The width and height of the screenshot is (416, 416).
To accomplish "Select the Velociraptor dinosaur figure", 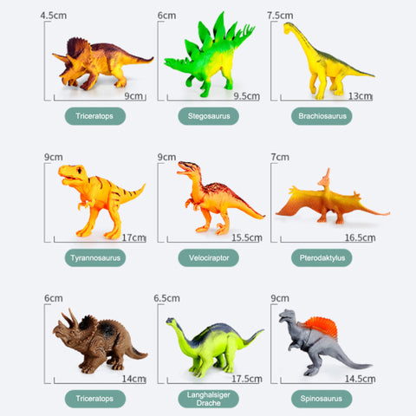I will [220, 198].
